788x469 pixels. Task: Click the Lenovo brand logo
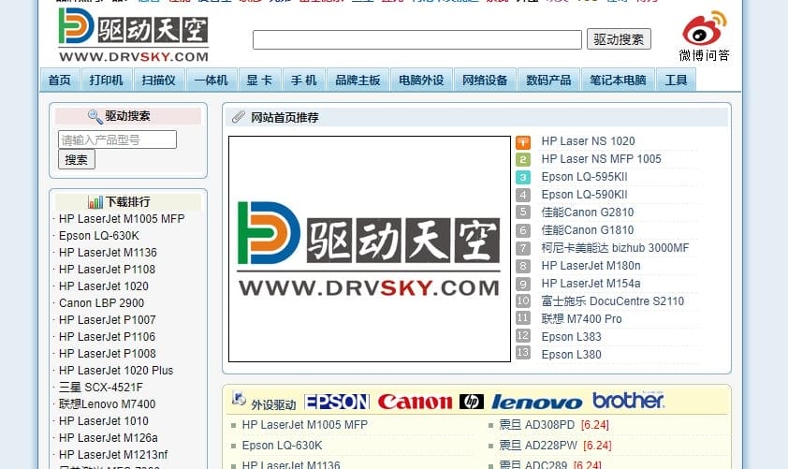pyautogui.click(x=537, y=403)
